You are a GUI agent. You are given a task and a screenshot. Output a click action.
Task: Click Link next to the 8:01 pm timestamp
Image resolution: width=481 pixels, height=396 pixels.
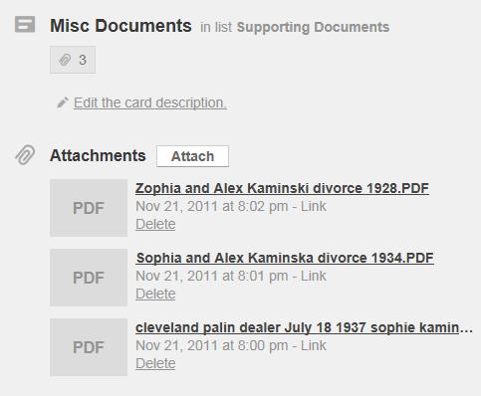coord(314,276)
